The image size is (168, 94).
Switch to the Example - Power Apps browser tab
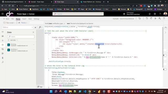click(40, 2)
